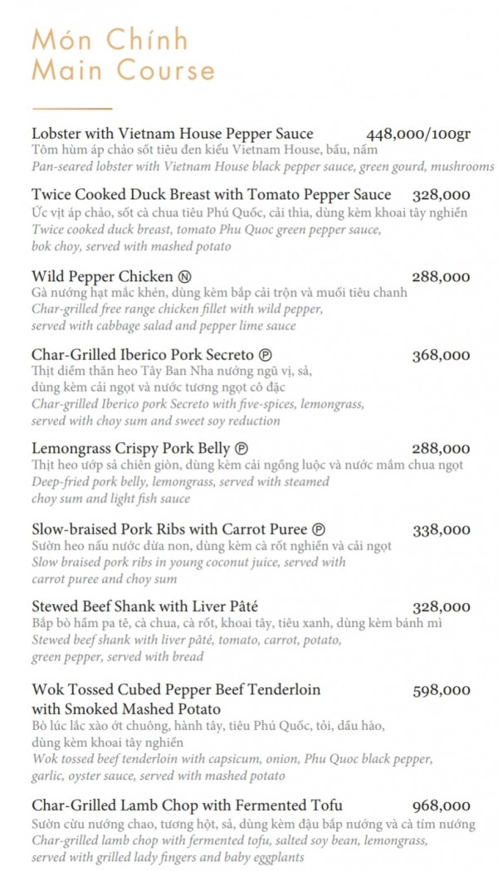Image resolution: width=498 pixels, height=871 pixels.
Task: Open Lobster with Vietnam House Pepper Sauce
Action: tap(173, 134)
